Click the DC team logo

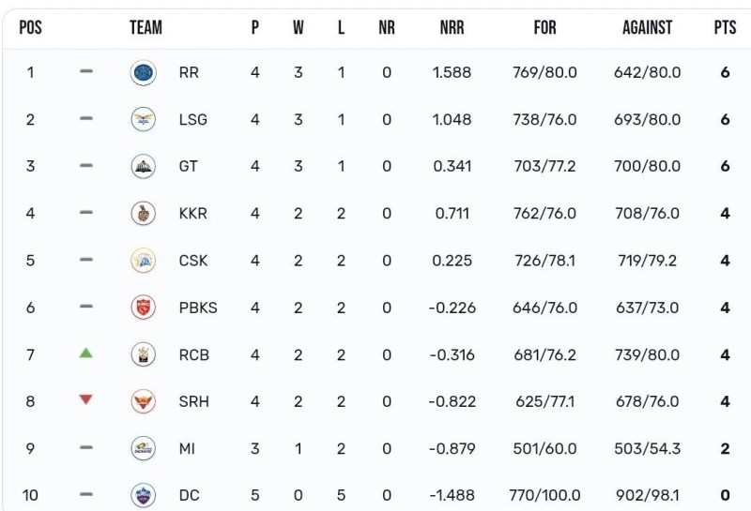tap(143, 494)
